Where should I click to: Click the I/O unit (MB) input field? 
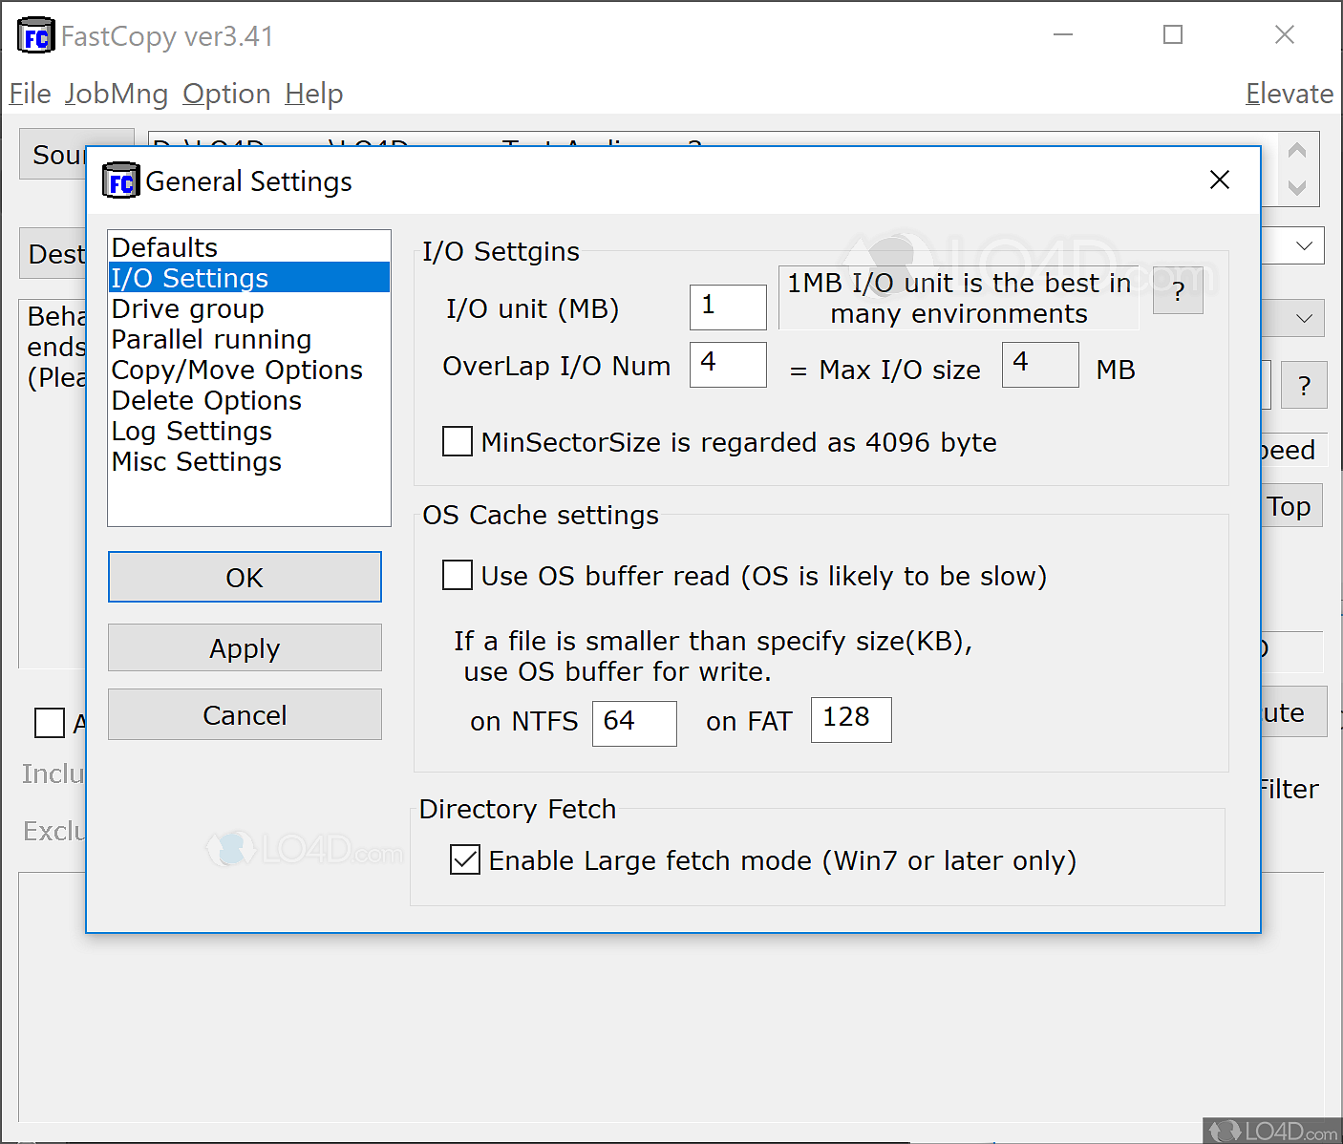tap(728, 307)
